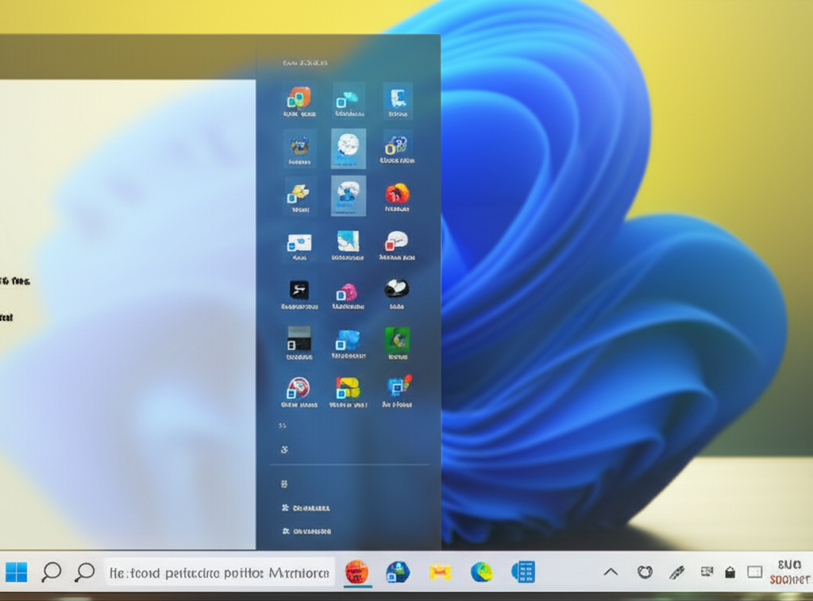Open the red circular app in bottom row

tap(299, 387)
